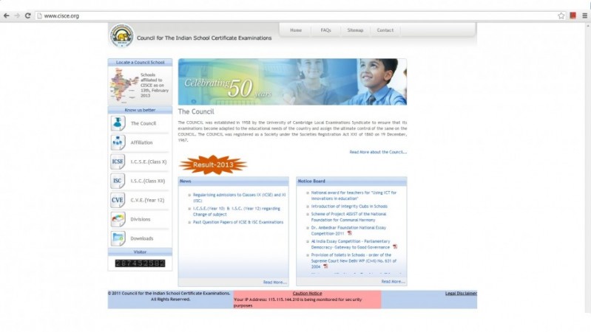Open the Downloads sidebar link
The width and height of the screenshot is (591, 332).
coord(142,238)
